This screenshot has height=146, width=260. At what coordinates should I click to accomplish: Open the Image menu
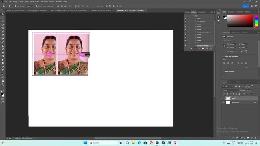[x=15, y=2]
